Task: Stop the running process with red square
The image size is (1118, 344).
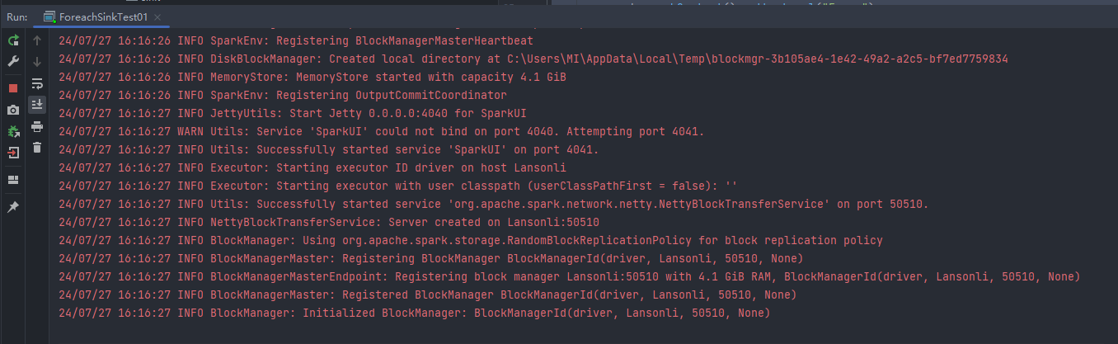Action: coord(13,88)
